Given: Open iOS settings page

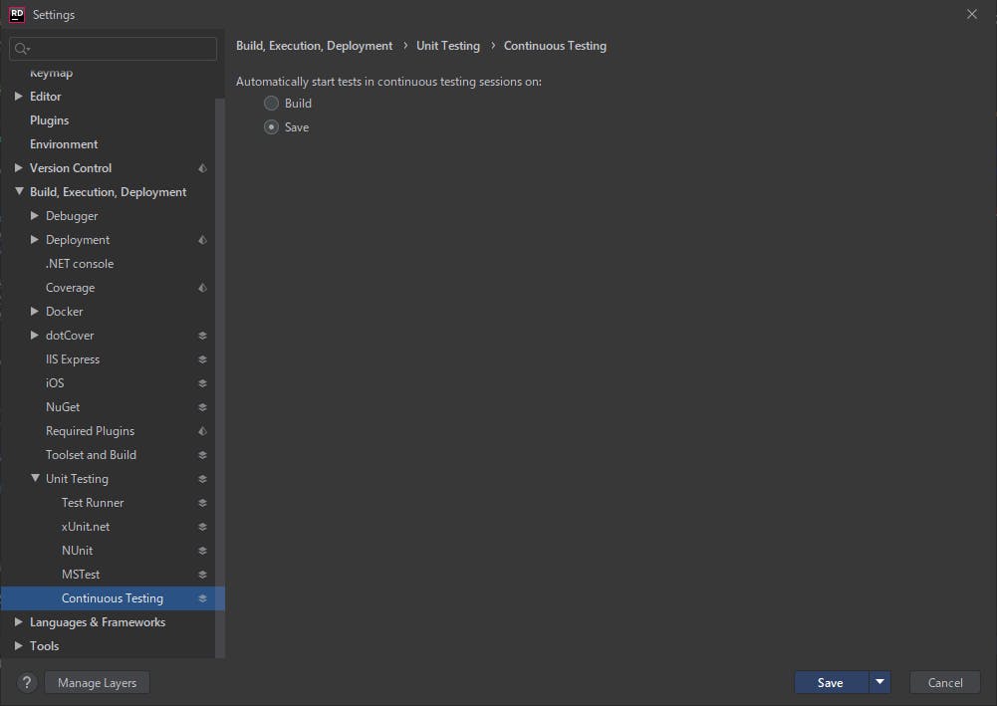Looking at the screenshot, I should click(55, 383).
